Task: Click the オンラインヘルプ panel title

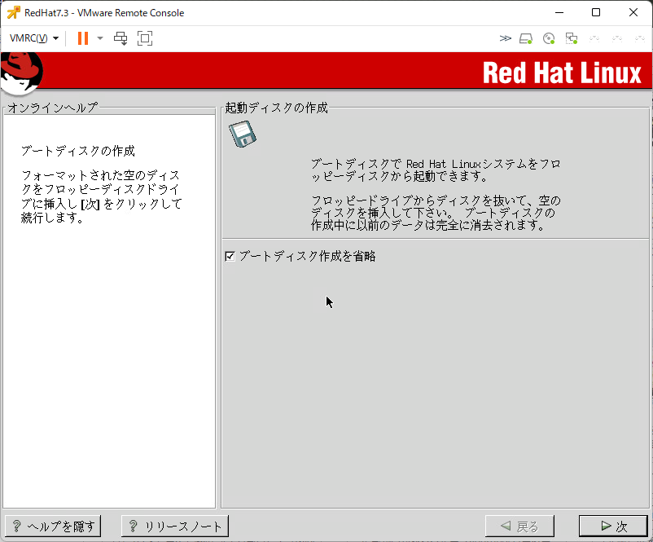Action: [x=53, y=108]
